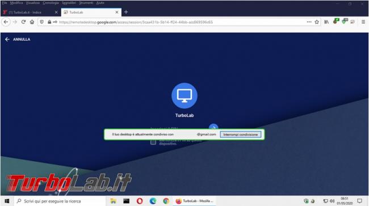
Task: Reload the current page
Action: click(x=23, y=22)
